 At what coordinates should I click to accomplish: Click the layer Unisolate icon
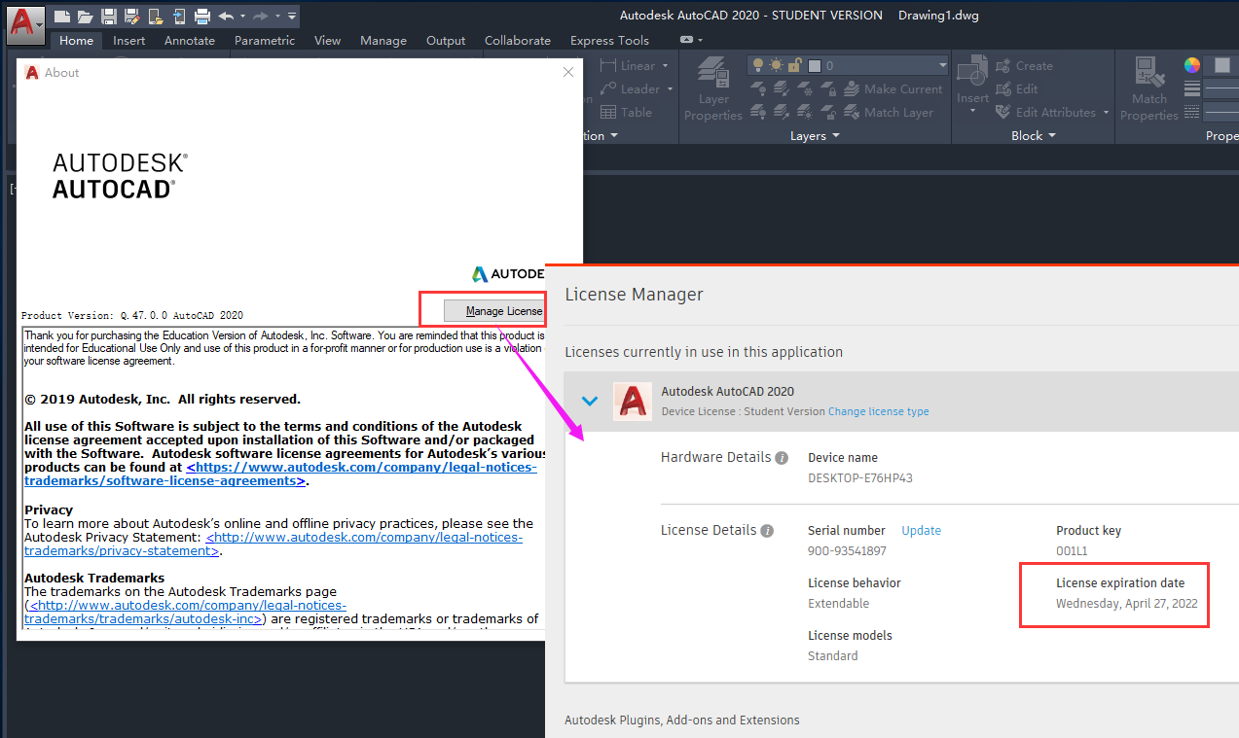pos(783,113)
